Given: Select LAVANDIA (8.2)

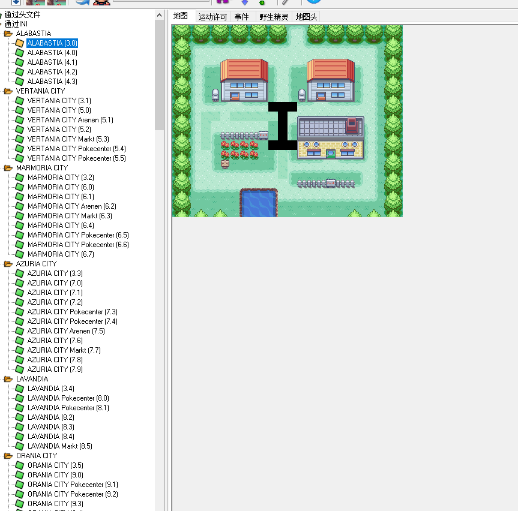Looking at the screenshot, I should coord(51,417).
